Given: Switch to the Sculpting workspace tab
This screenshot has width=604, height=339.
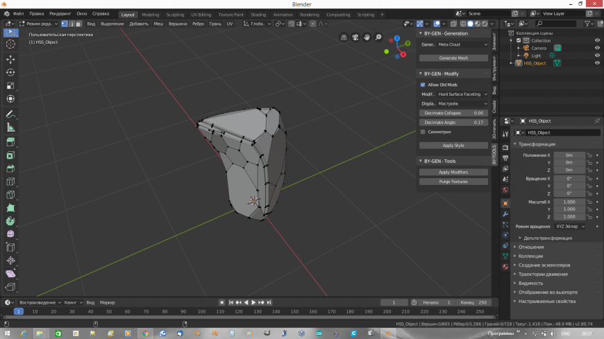Looking at the screenshot, I should tap(175, 15).
